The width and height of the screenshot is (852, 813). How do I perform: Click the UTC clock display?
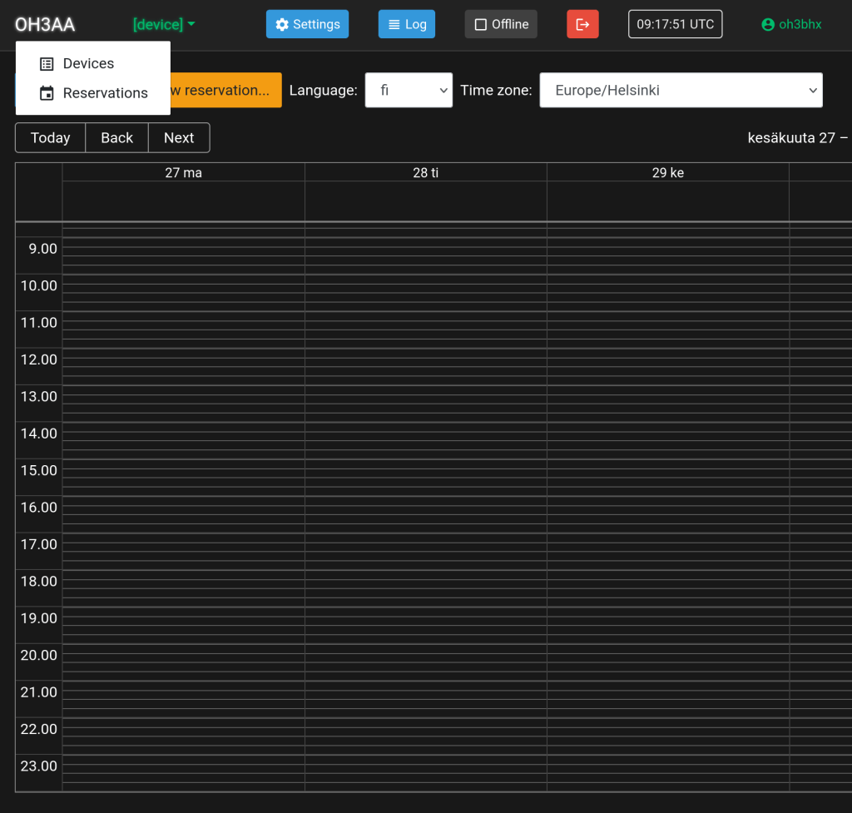[675, 24]
